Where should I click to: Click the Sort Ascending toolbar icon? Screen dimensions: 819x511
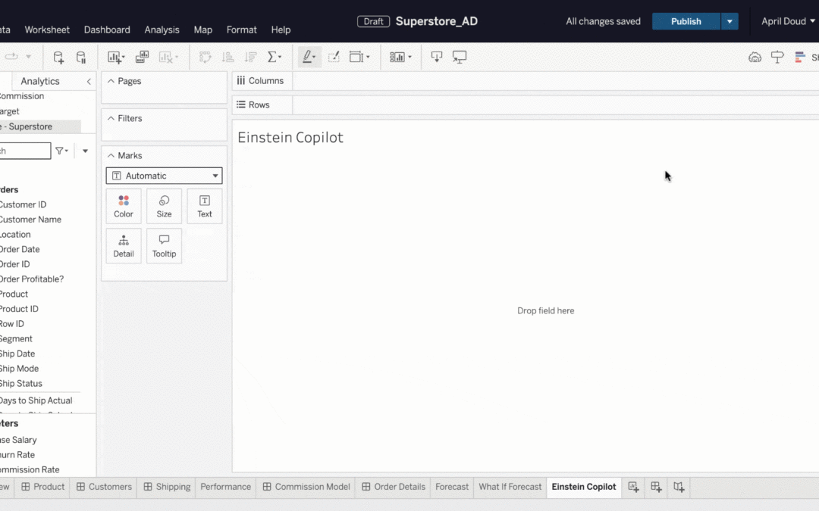(x=227, y=58)
